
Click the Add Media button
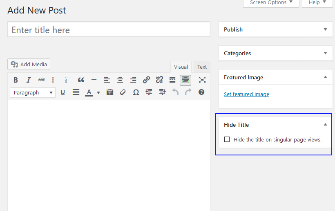(x=29, y=64)
